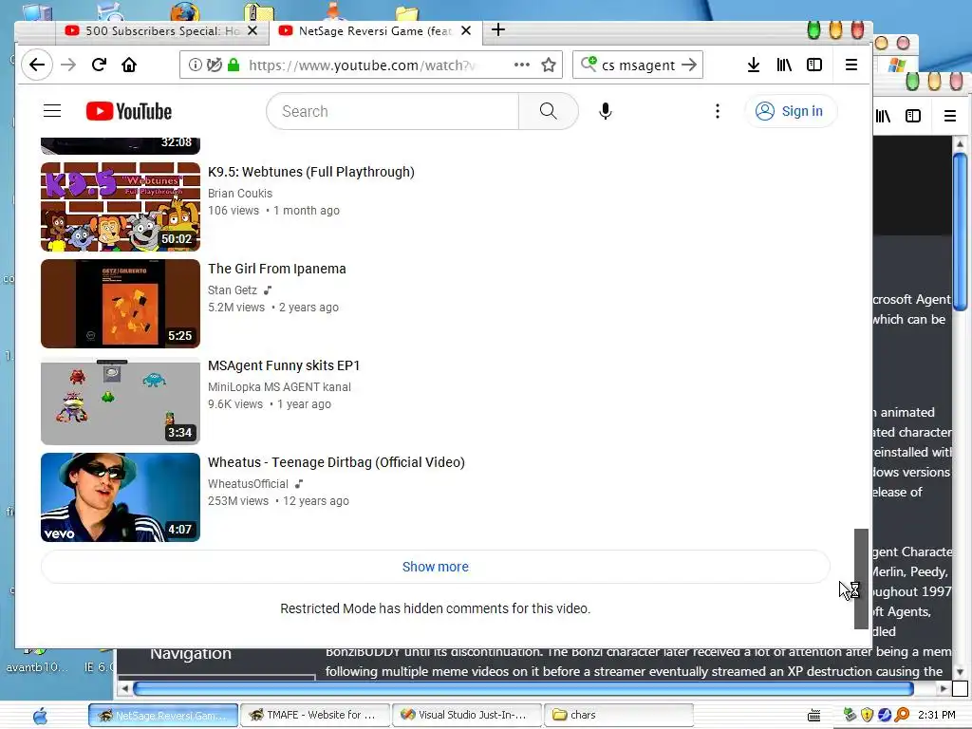Viewport: 972px width, 729px height.
Task: Open page actions three-dot menu in address bar
Action: (522, 65)
